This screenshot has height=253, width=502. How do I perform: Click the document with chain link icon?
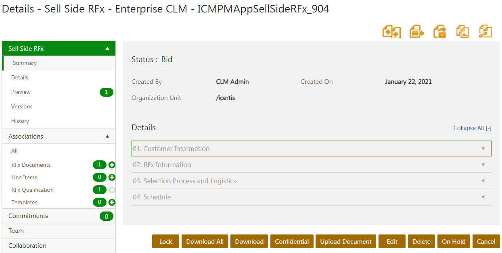point(485,31)
